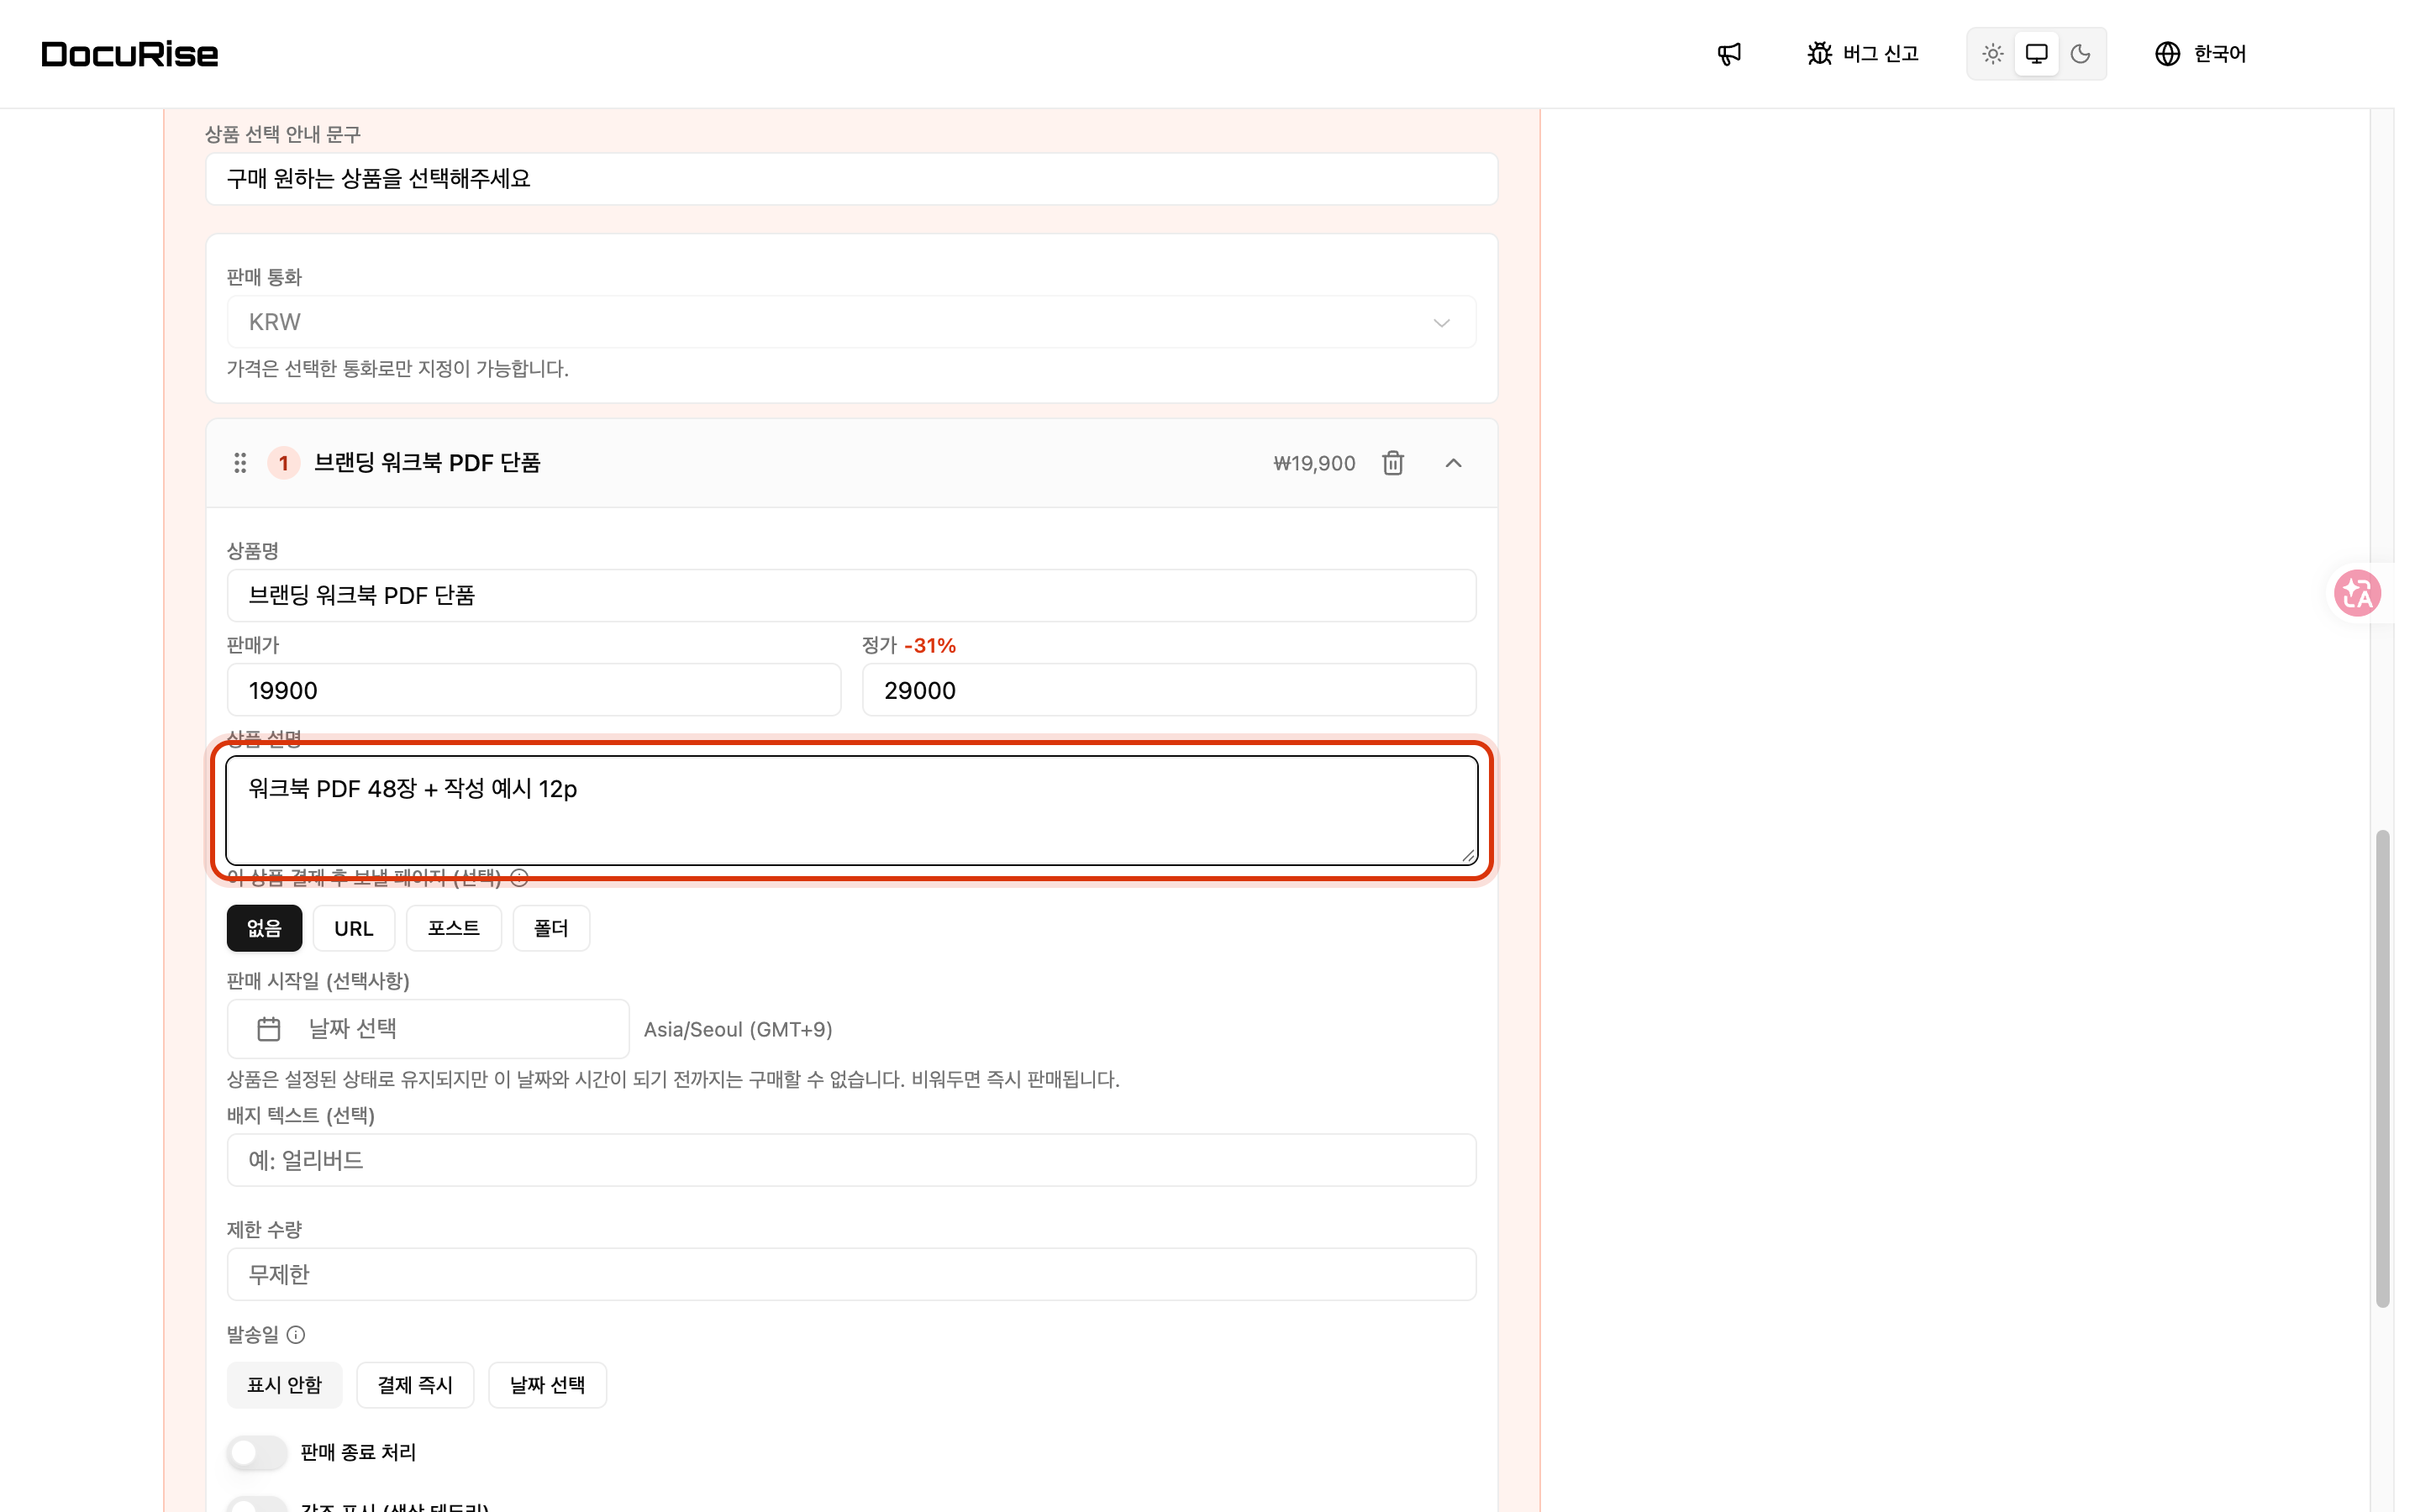Viewport: 2420px width, 1512px height.
Task: Switch to light theme sun icon
Action: 1993,54
